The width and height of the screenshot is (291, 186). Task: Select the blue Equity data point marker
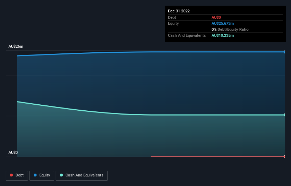point(285,52)
